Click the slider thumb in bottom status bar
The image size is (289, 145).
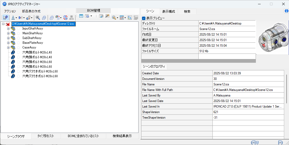257,143
